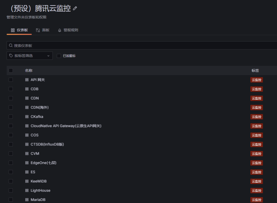
Task: Click the 标签 column header
Action: click(255, 71)
